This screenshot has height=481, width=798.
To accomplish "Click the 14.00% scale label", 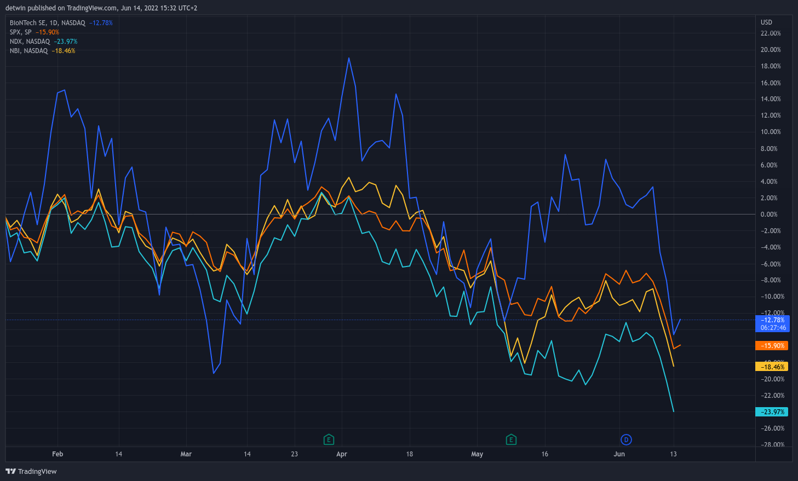I will pyautogui.click(x=771, y=99).
